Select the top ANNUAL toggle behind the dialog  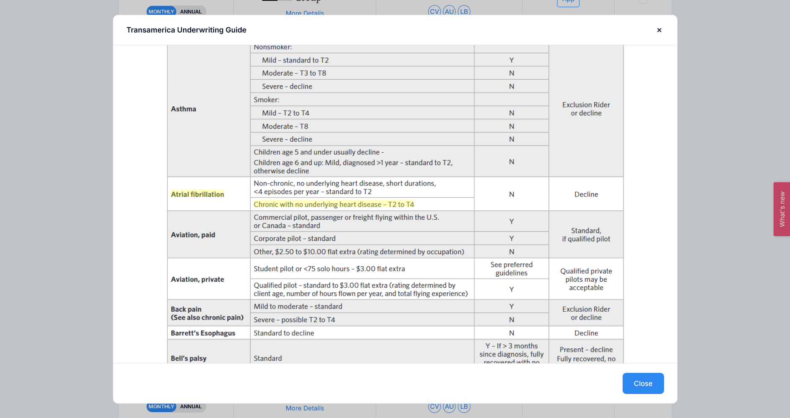191,11
